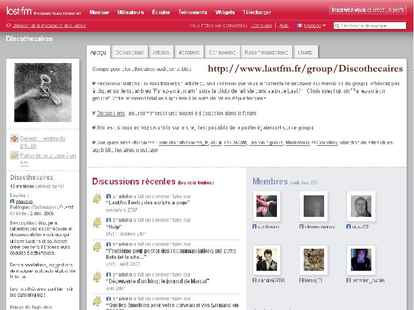Image resolution: width=414 pixels, height=310 pixels.
Task: Click the search magnifier icon
Action: tap(337, 26)
